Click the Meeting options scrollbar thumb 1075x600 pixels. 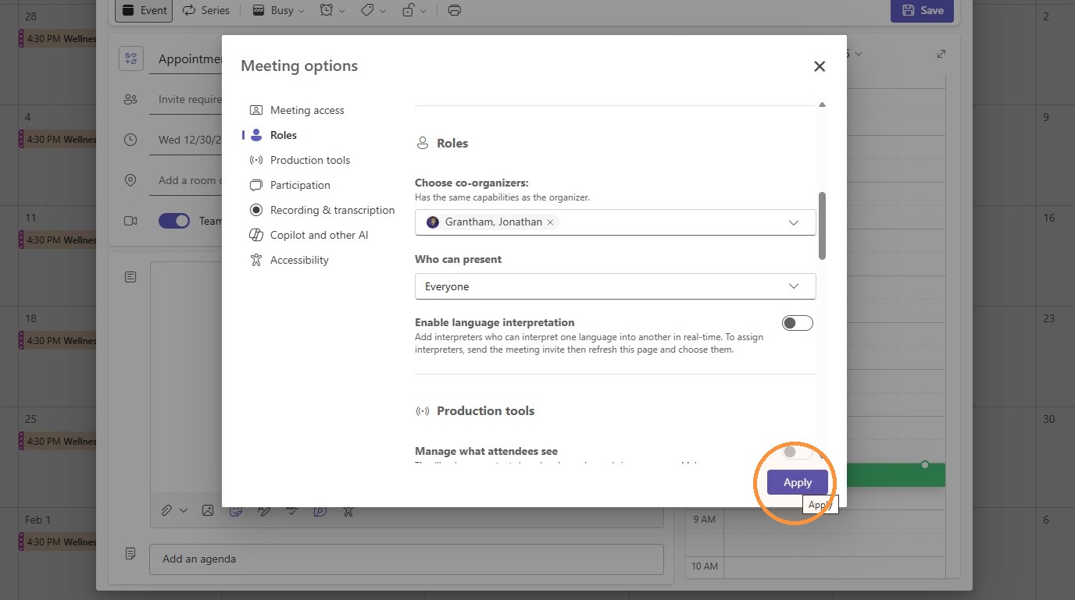tap(822, 225)
